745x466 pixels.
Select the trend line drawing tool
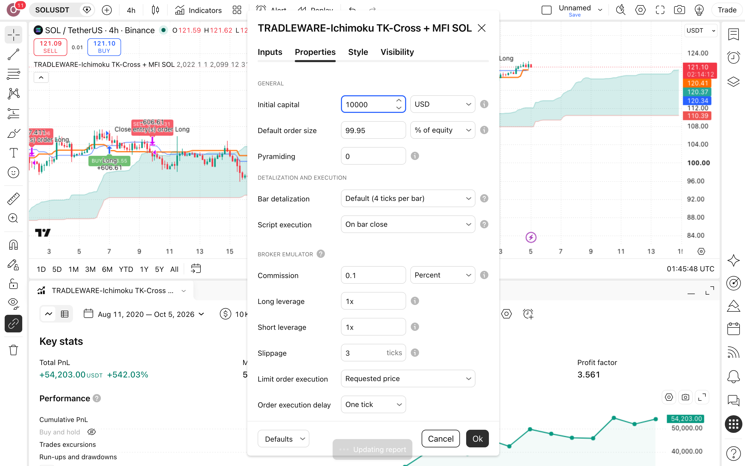[13, 54]
